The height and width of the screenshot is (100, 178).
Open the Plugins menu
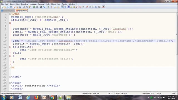(65, 4)
